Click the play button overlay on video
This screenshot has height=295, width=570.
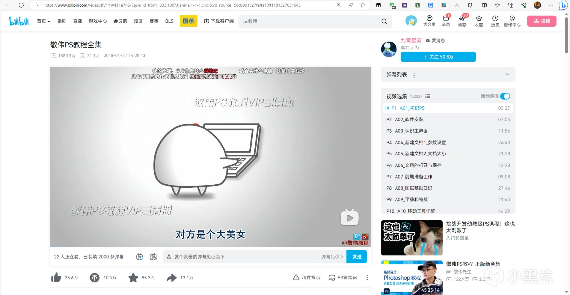(x=350, y=217)
